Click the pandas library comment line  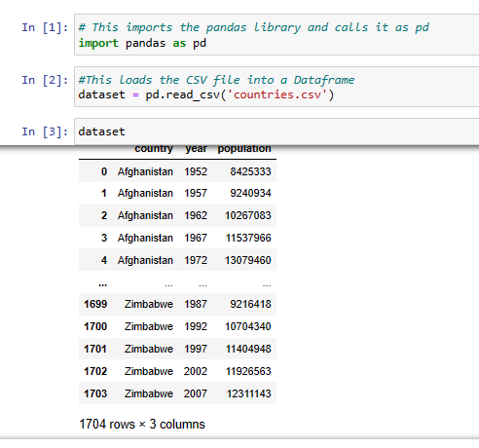(254, 27)
